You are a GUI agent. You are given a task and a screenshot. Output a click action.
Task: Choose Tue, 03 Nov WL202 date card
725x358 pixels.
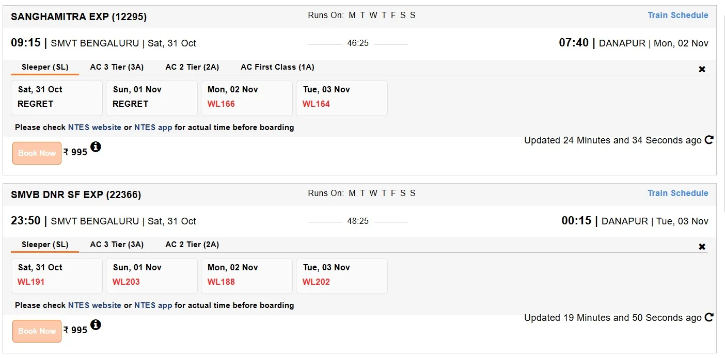342,276
